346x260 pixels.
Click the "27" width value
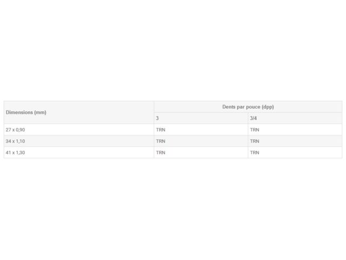click(8, 130)
